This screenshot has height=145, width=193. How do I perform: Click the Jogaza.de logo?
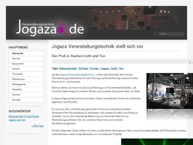coord(50,28)
